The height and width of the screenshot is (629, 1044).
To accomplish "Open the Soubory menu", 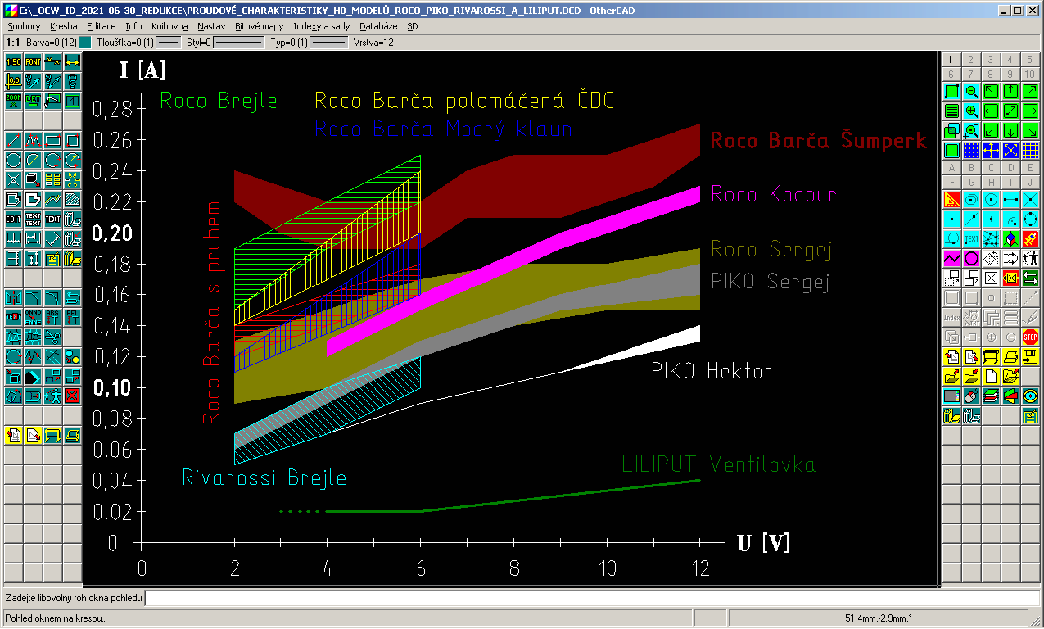I will coord(24,26).
